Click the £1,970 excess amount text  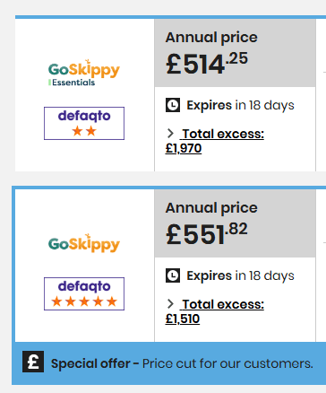(x=184, y=148)
